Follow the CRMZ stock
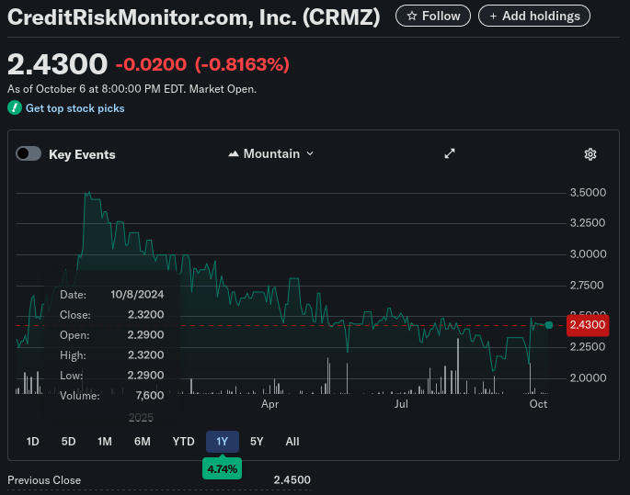The image size is (630, 495). pyautogui.click(x=433, y=16)
